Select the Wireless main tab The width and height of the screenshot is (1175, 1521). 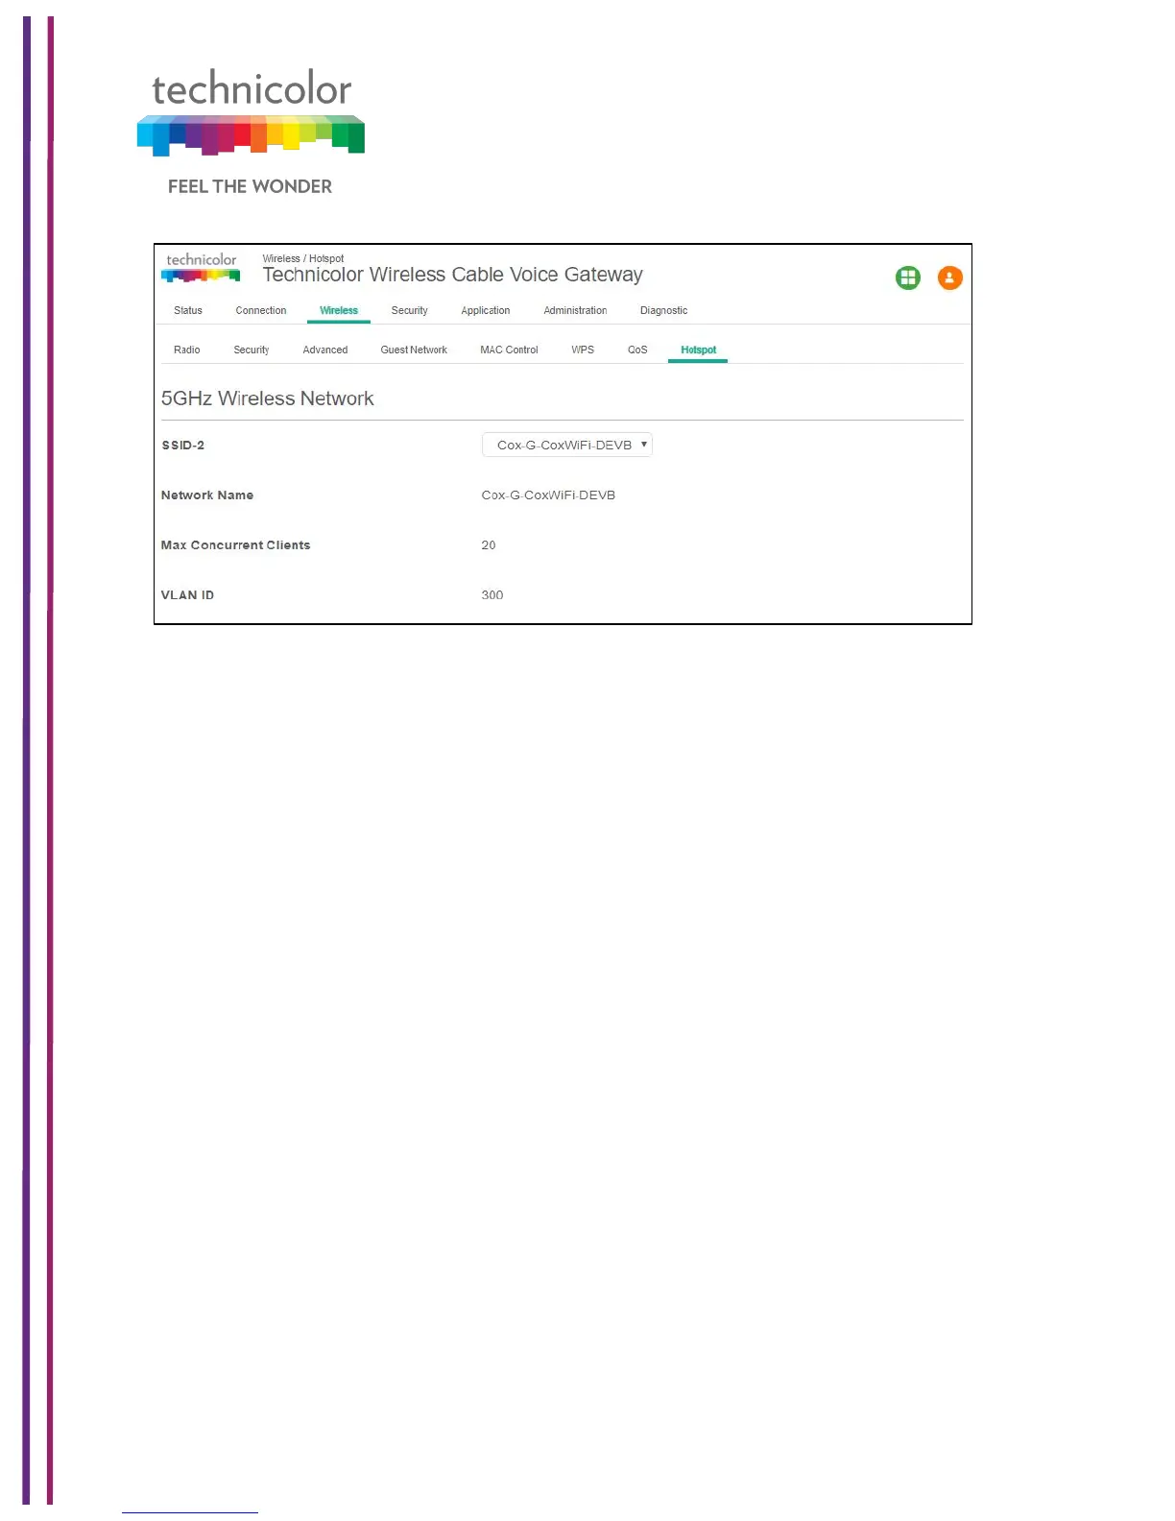click(x=339, y=310)
